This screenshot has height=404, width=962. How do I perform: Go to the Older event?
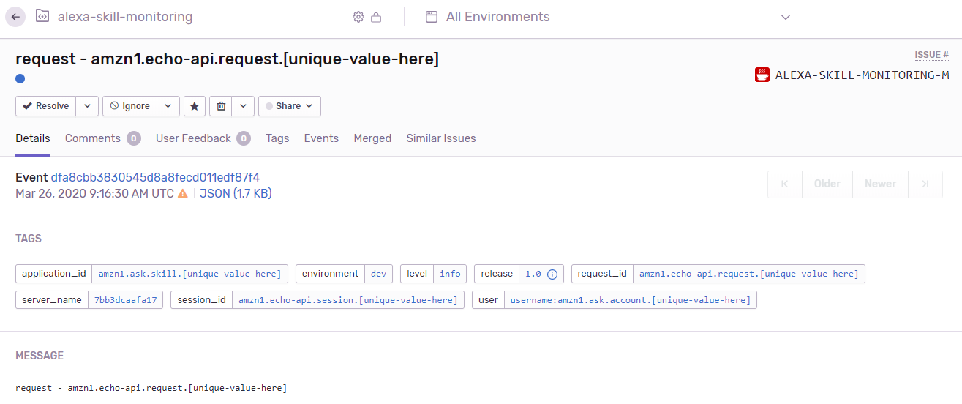(827, 184)
